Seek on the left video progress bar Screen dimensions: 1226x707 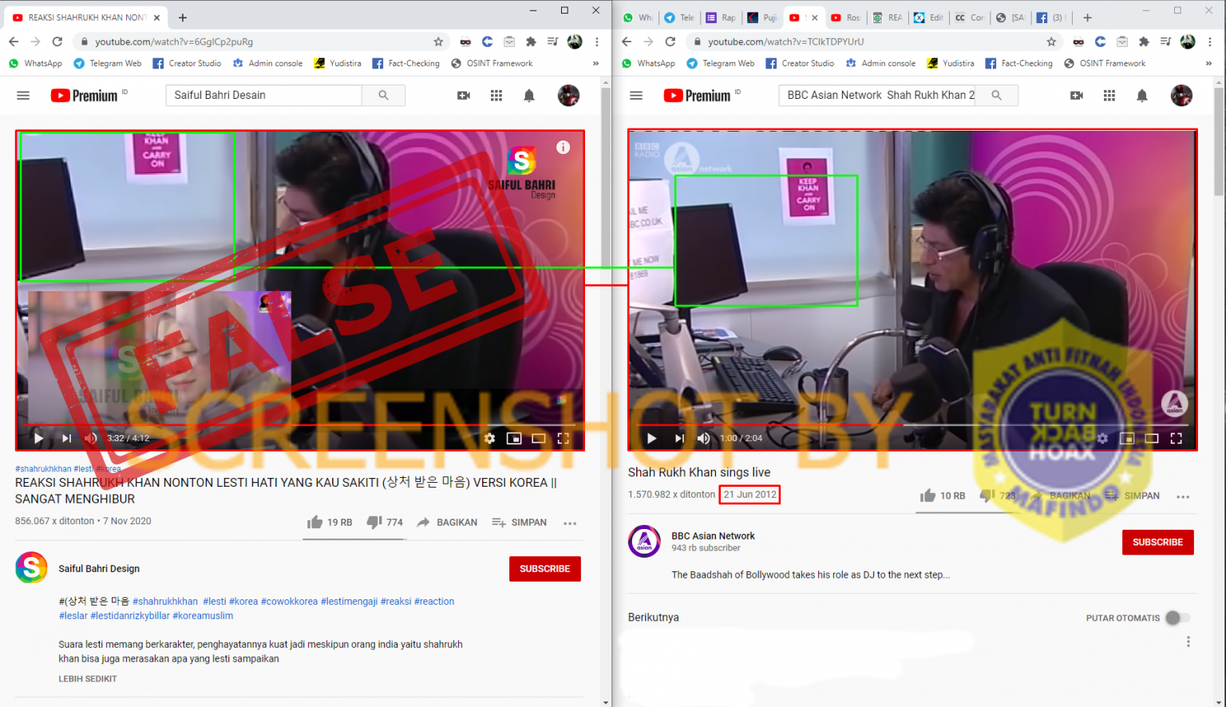(x=300, y=425)
